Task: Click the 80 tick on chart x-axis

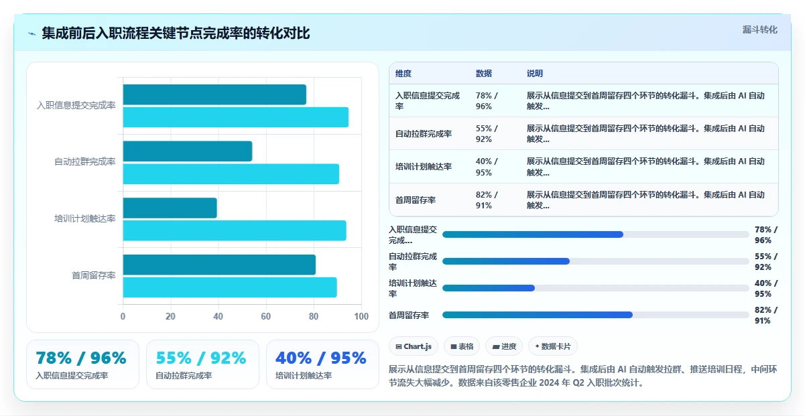Action: click(x=314, y=316)
